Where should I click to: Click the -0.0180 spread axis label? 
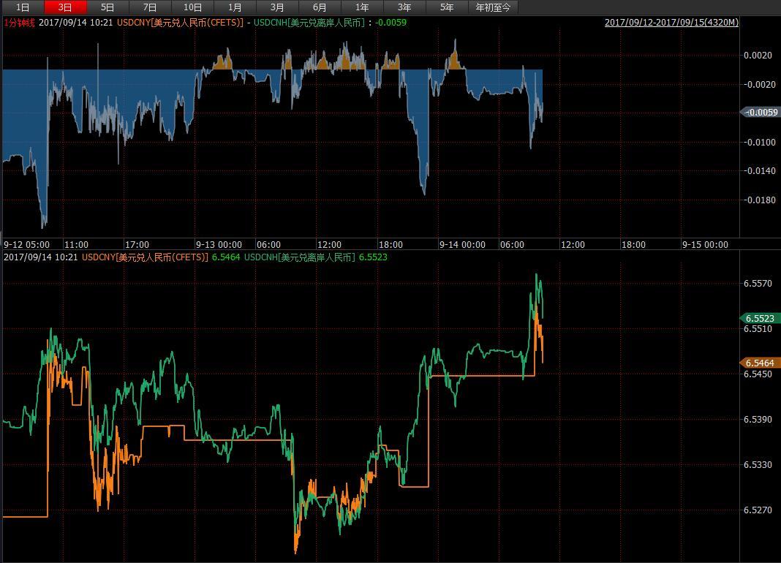coord(759,200)
